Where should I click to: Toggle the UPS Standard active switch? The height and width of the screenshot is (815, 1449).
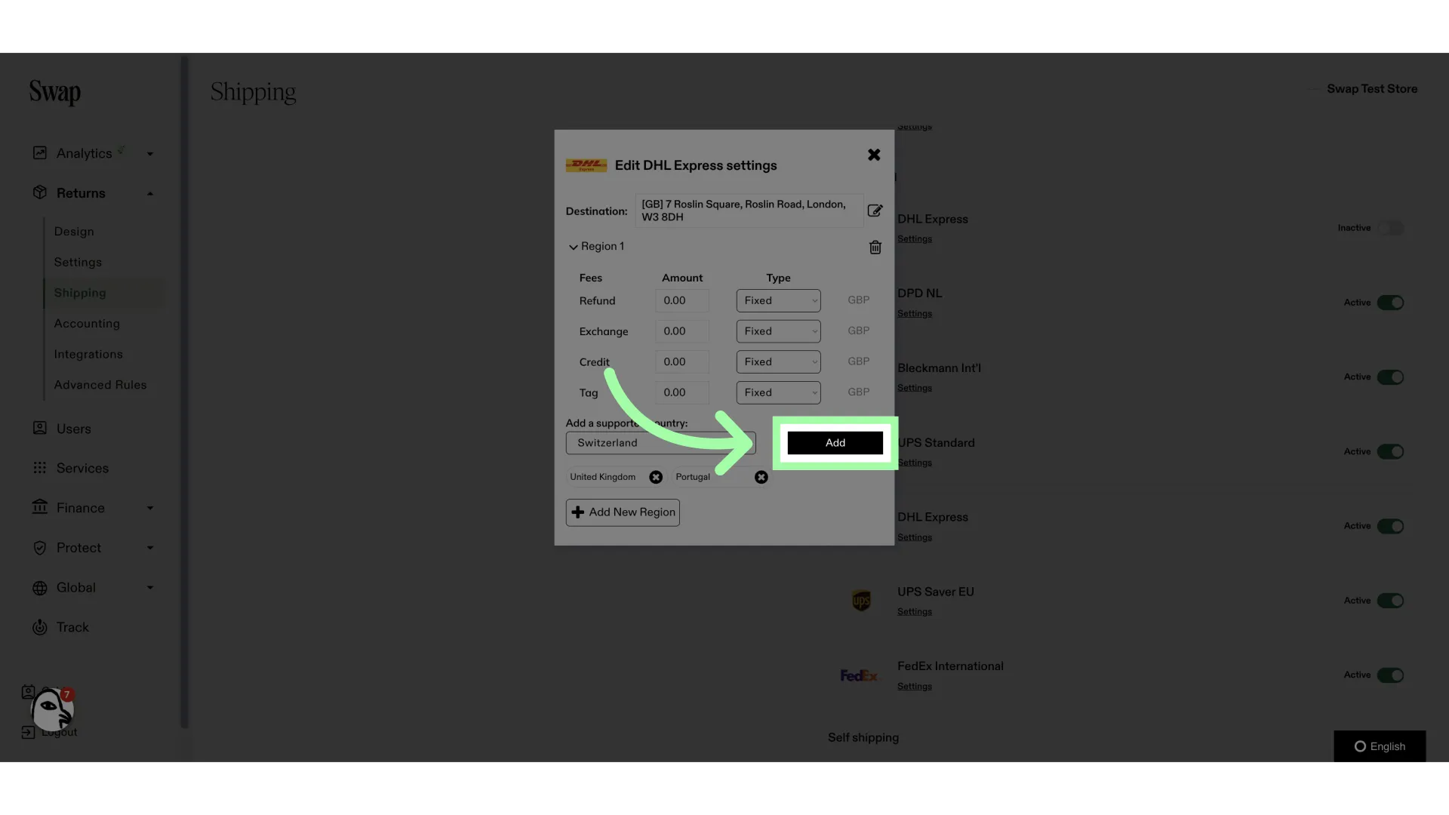(1390, 451)
